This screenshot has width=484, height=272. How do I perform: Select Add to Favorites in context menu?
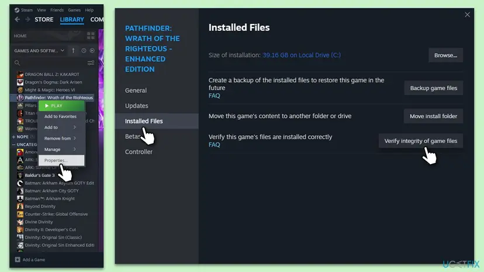(x=61, y=117)
